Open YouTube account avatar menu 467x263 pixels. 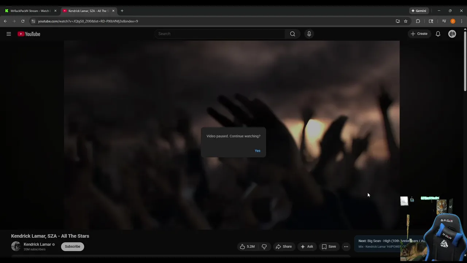(x=452, y=34)
